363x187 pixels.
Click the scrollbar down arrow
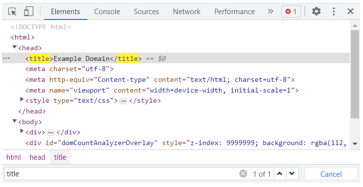pos(355,144)
